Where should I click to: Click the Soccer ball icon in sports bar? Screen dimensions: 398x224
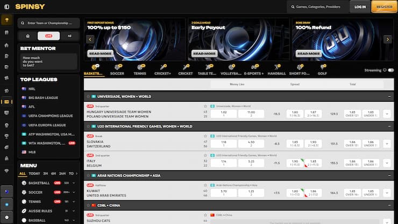pyautogui.click(x=117, y=67)
